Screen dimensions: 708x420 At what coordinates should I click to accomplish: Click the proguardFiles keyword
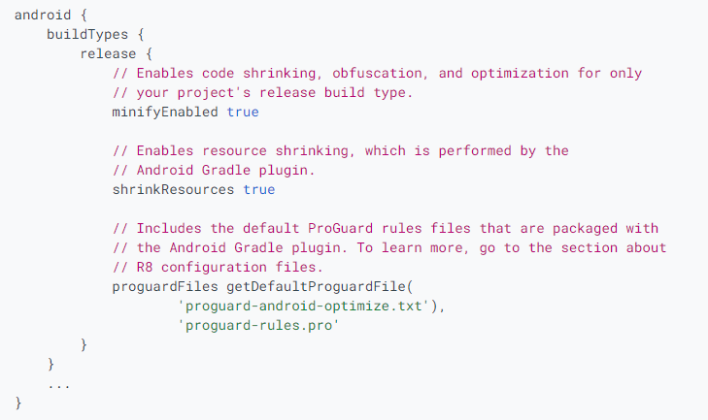[165, 286]
